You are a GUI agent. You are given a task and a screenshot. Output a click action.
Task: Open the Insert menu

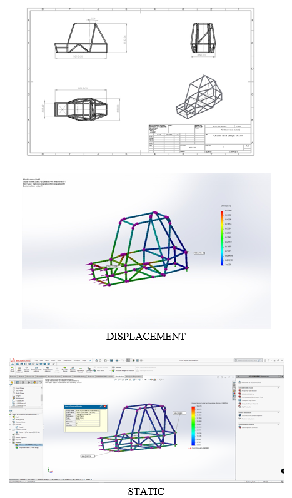pyautogui.click(x=53, y=360)
